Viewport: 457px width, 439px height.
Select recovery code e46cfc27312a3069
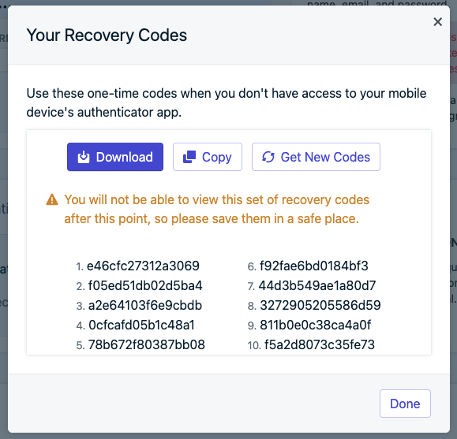143,266
